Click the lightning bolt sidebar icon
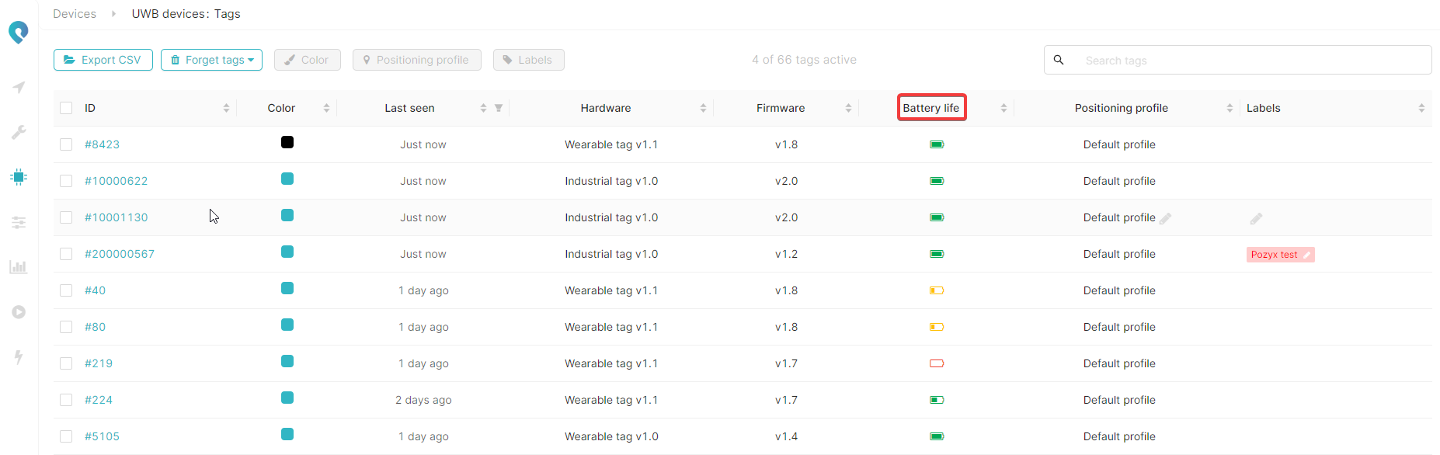The width and height of the screenshot is (1440, 455). click(19, 356)
